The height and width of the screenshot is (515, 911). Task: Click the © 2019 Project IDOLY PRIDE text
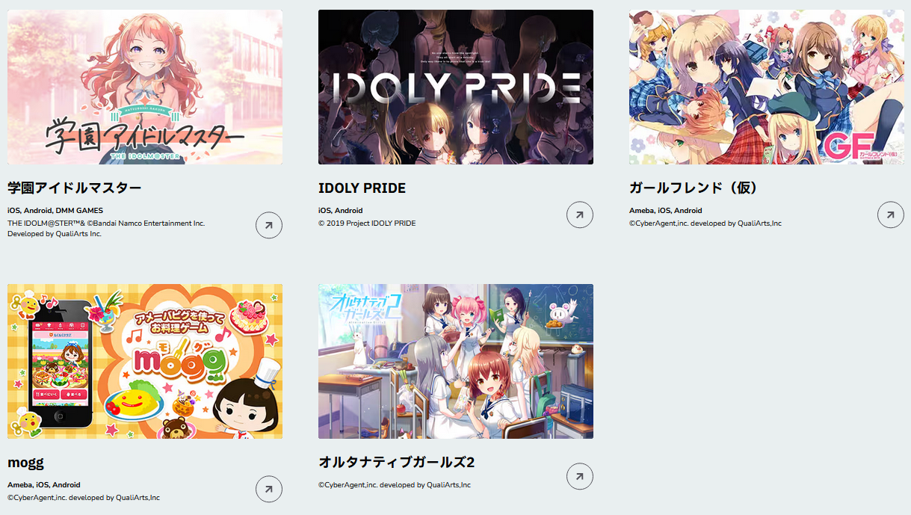click(367, 223)
